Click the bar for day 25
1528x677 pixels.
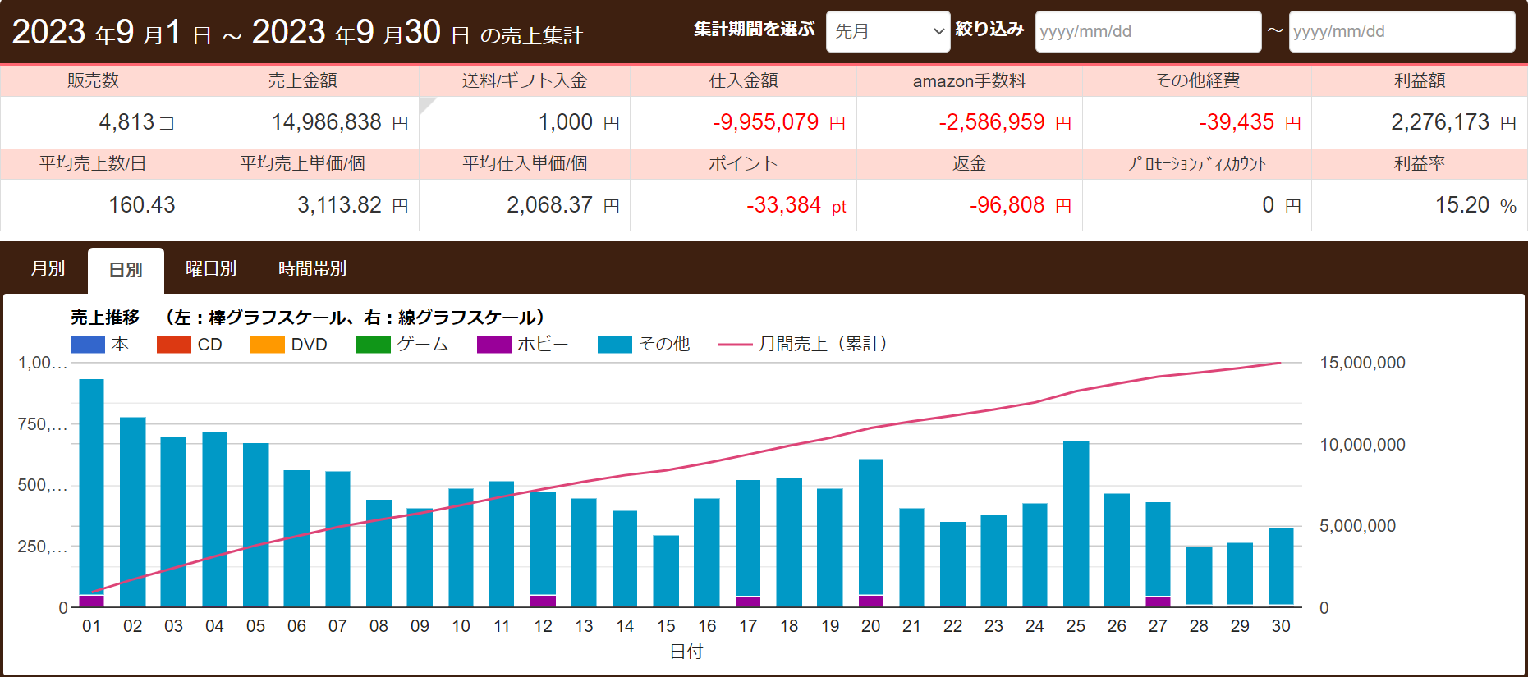[1076, 524]
